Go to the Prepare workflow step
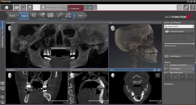Image resolution: width=196 pixels, height=105 pixels. click(12, 16)
